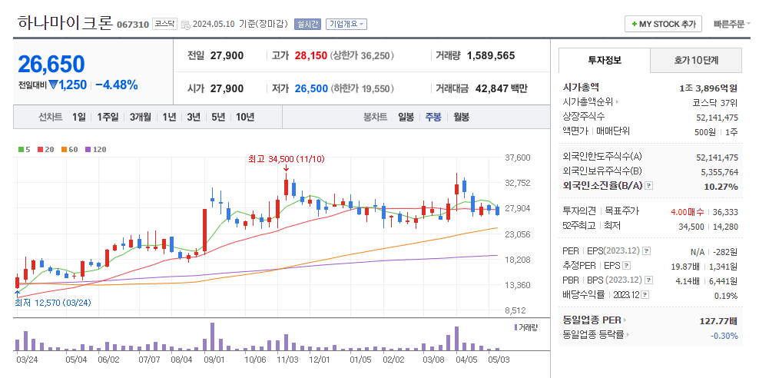
Task: Click the 코스닥 37위 ranking value
Action: coord(715,103)
